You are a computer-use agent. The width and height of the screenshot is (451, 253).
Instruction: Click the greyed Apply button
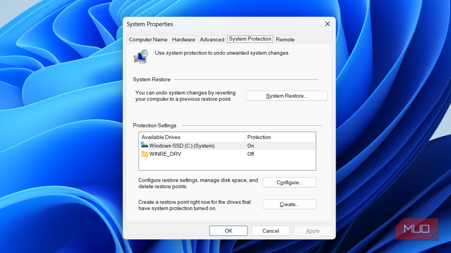[313, 231]
